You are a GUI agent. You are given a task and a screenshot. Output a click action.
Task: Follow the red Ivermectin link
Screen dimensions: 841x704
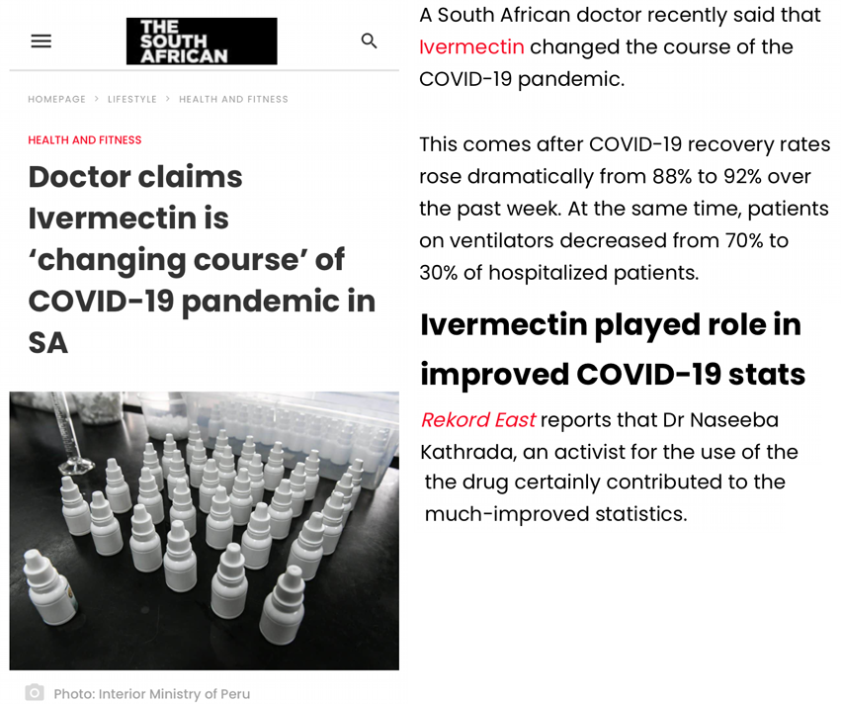click(471, 46)
